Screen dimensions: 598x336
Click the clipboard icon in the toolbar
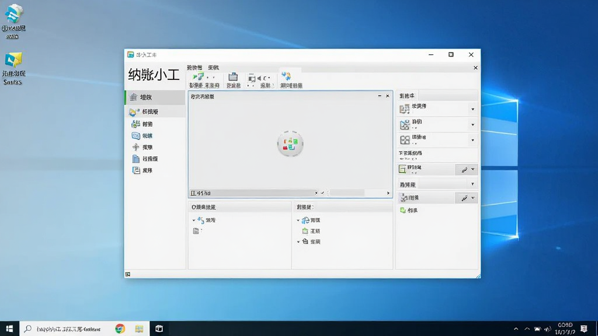click(233, 77)
